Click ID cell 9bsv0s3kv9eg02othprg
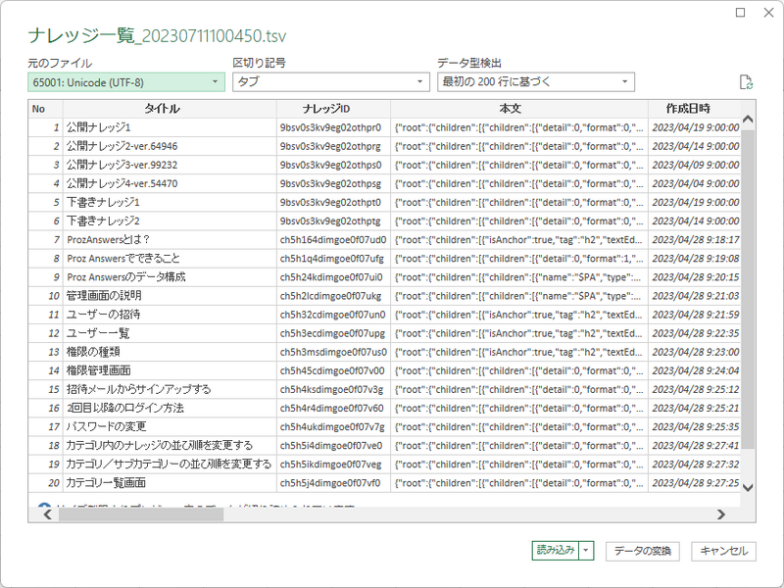 pyautogui.click(x=333, y=146)
